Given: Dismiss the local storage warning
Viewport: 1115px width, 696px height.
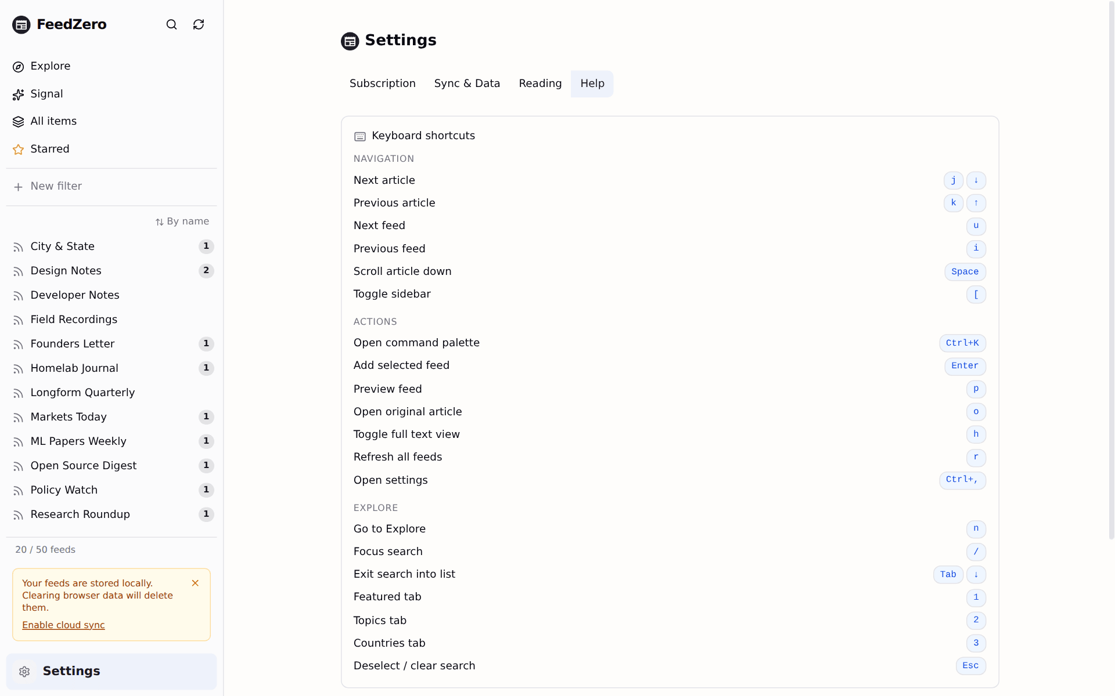Looking at the screenshot, I should [195, 583].
